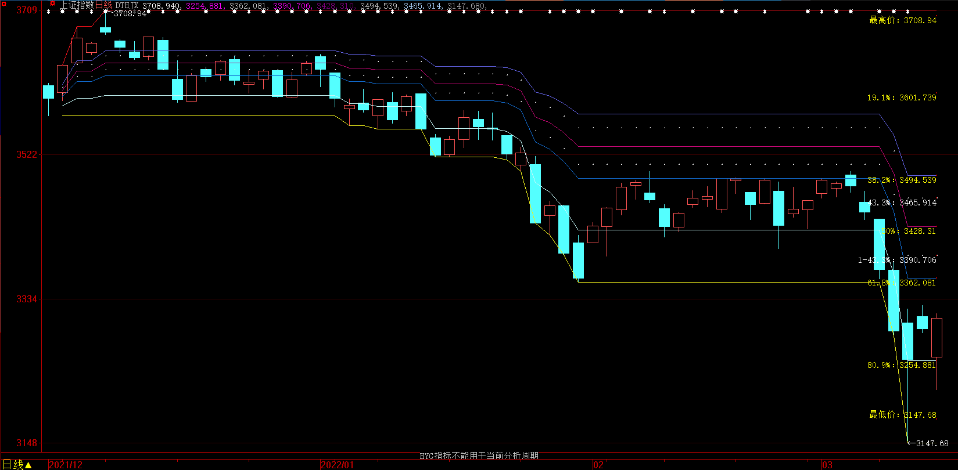The image size is (958, 470).
Task: Click the magenta 3254.881 header value
Action: pyautogui.click(x=205, y=6)
